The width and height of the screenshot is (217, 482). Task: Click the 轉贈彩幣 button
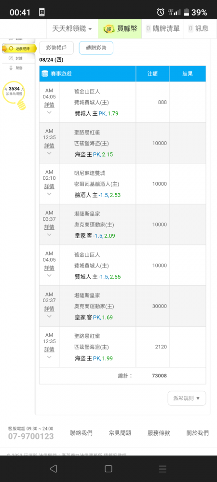(96, 48)
